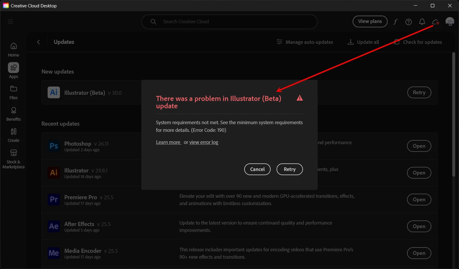Open the help question mark icon

(x=408, y=22)
